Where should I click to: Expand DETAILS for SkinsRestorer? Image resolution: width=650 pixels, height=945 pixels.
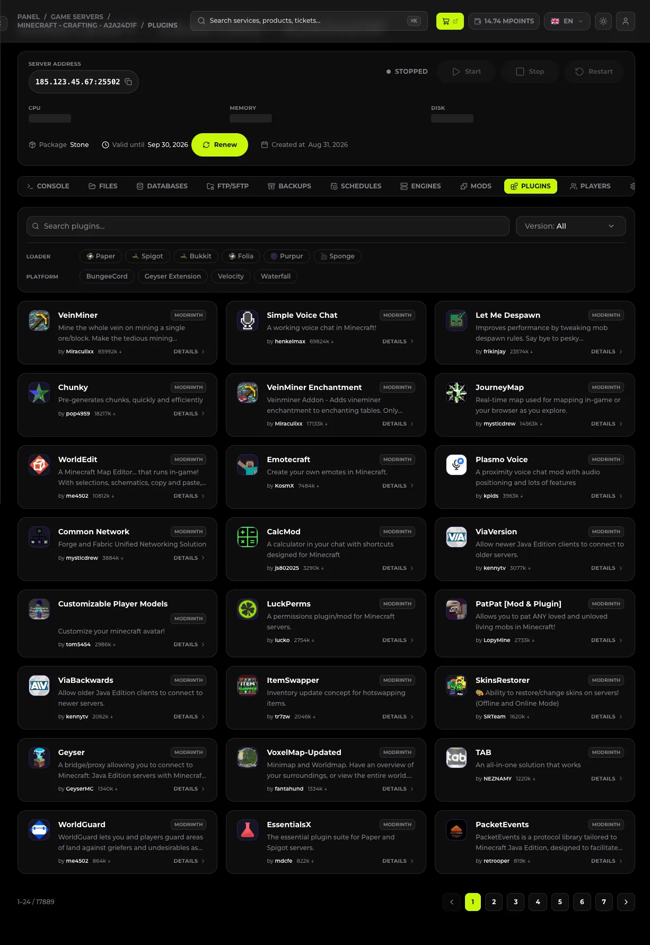607,717
